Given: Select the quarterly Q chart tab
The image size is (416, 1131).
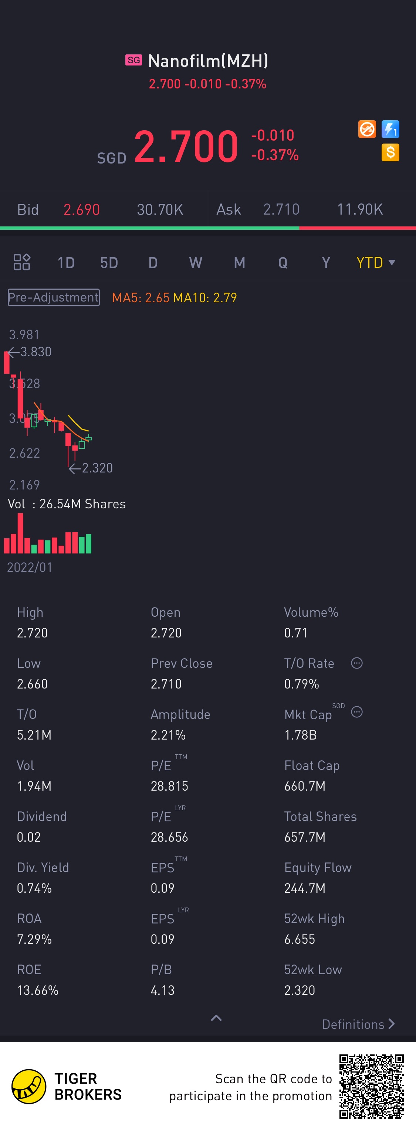Looking at the screenshot, I should click(283, 263).
